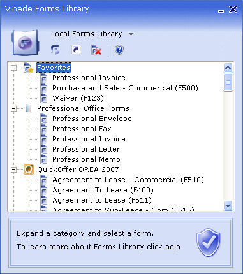The width and height of the screenshot is (243, 274).
Task: Click the refresh forms toolbar icon
Action: coord(55,50)
